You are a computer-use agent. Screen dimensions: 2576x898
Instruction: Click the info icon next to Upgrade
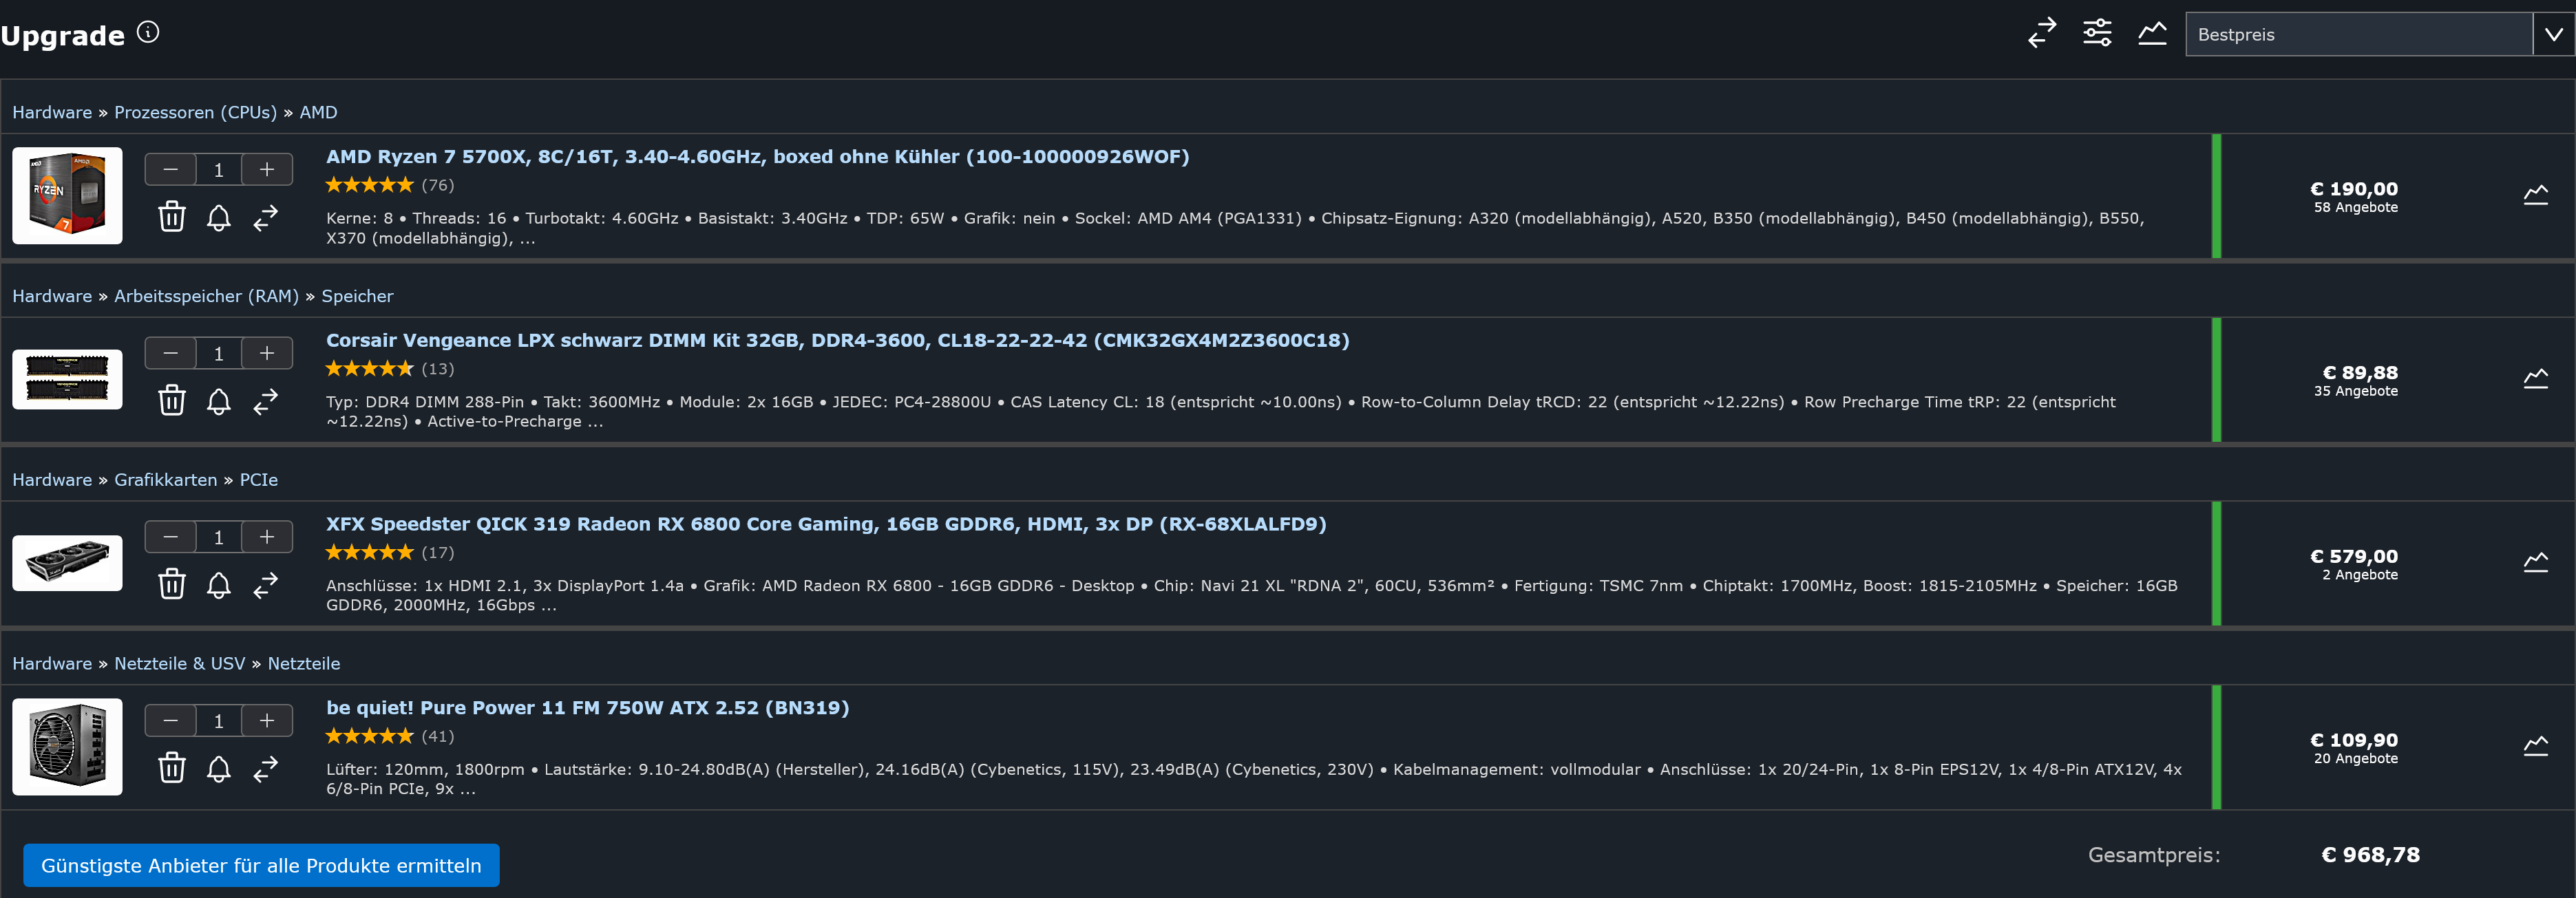[148, 32]
